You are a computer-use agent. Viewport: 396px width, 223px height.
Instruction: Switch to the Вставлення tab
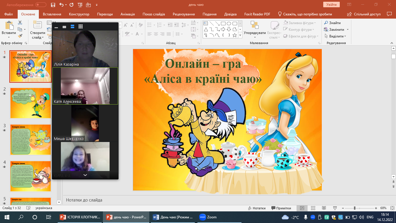[52, 14]
